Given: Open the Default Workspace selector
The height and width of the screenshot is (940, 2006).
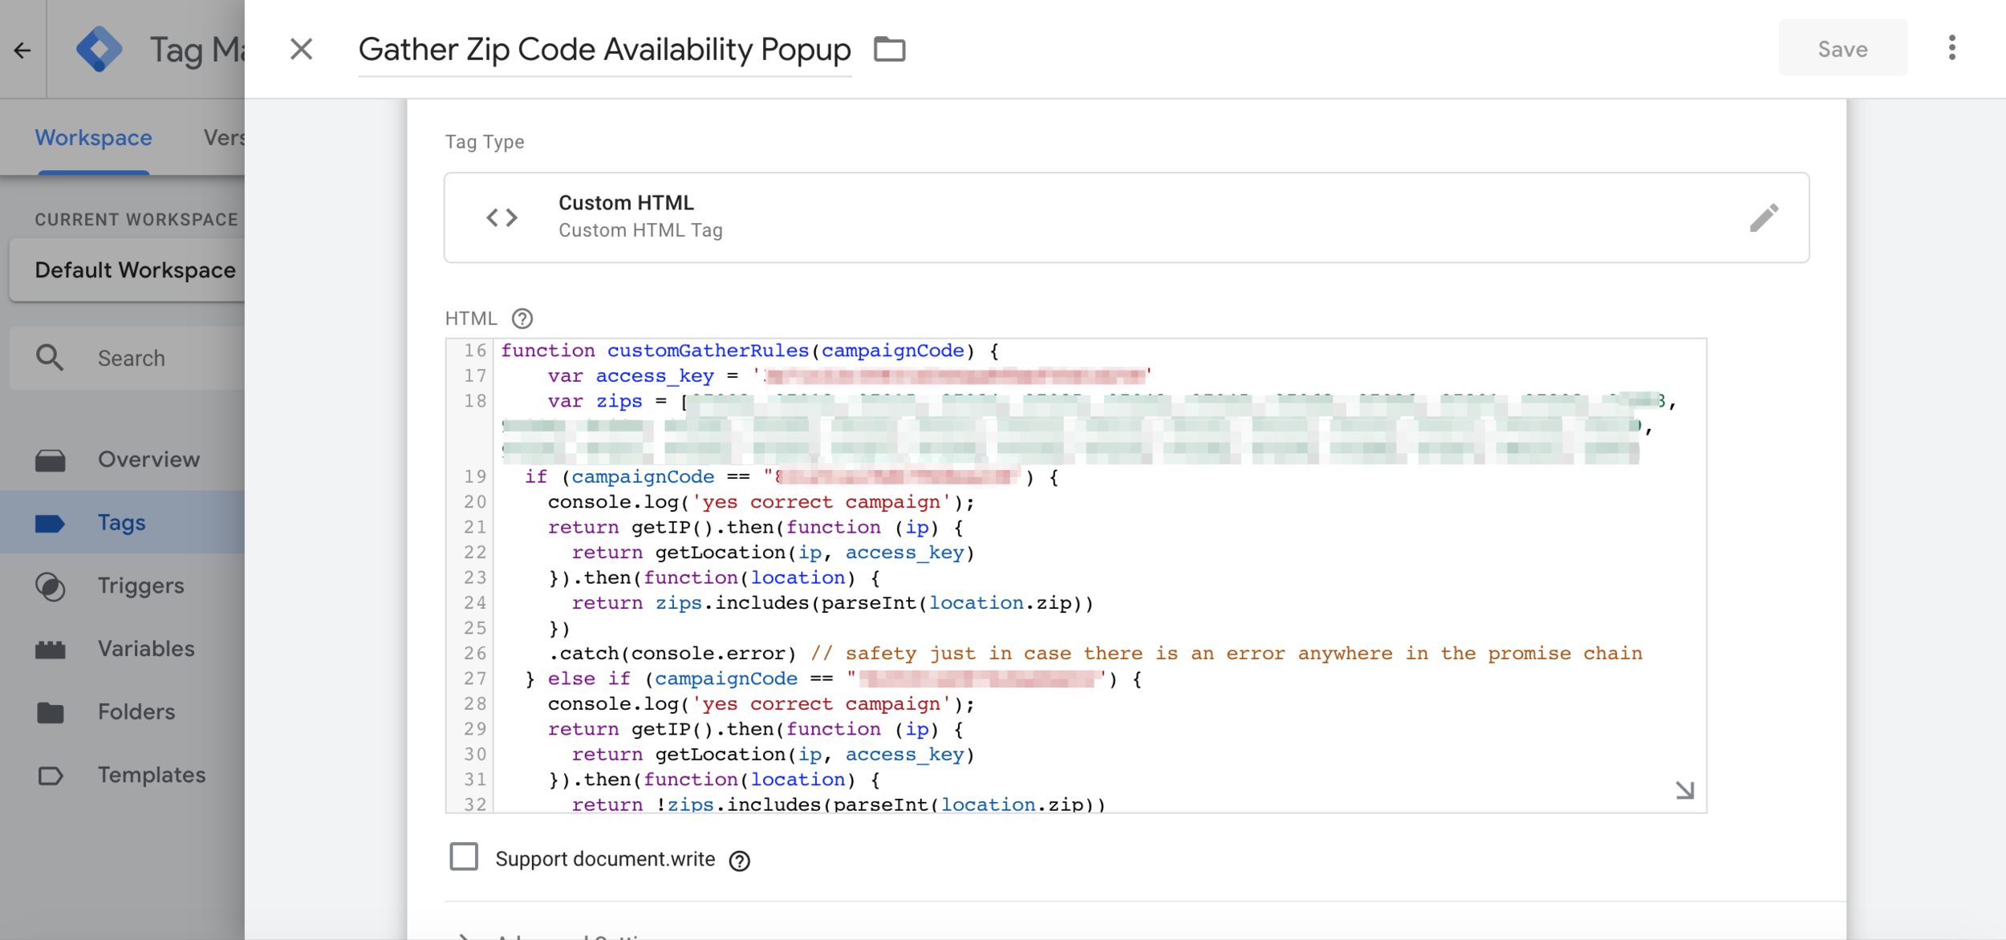Looking at the screenshot, I should (x=135, y=270).
